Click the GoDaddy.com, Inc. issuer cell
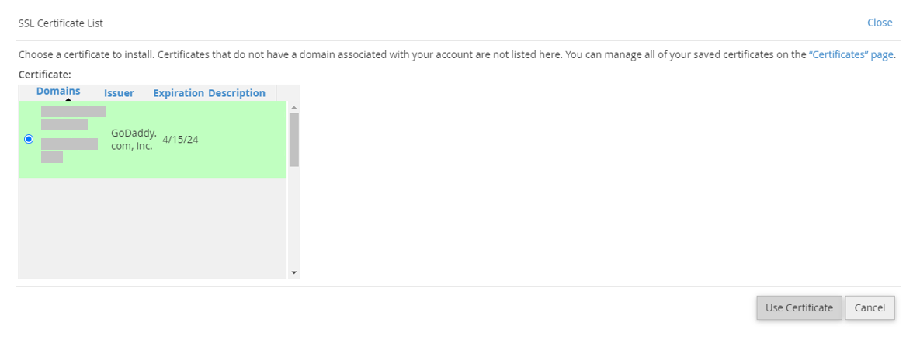This screenshot has height=340, width=920. [134, 139]
